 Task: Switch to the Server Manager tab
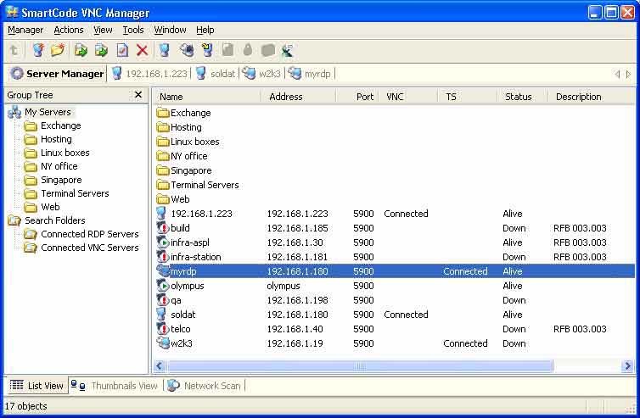pos(58,74)
